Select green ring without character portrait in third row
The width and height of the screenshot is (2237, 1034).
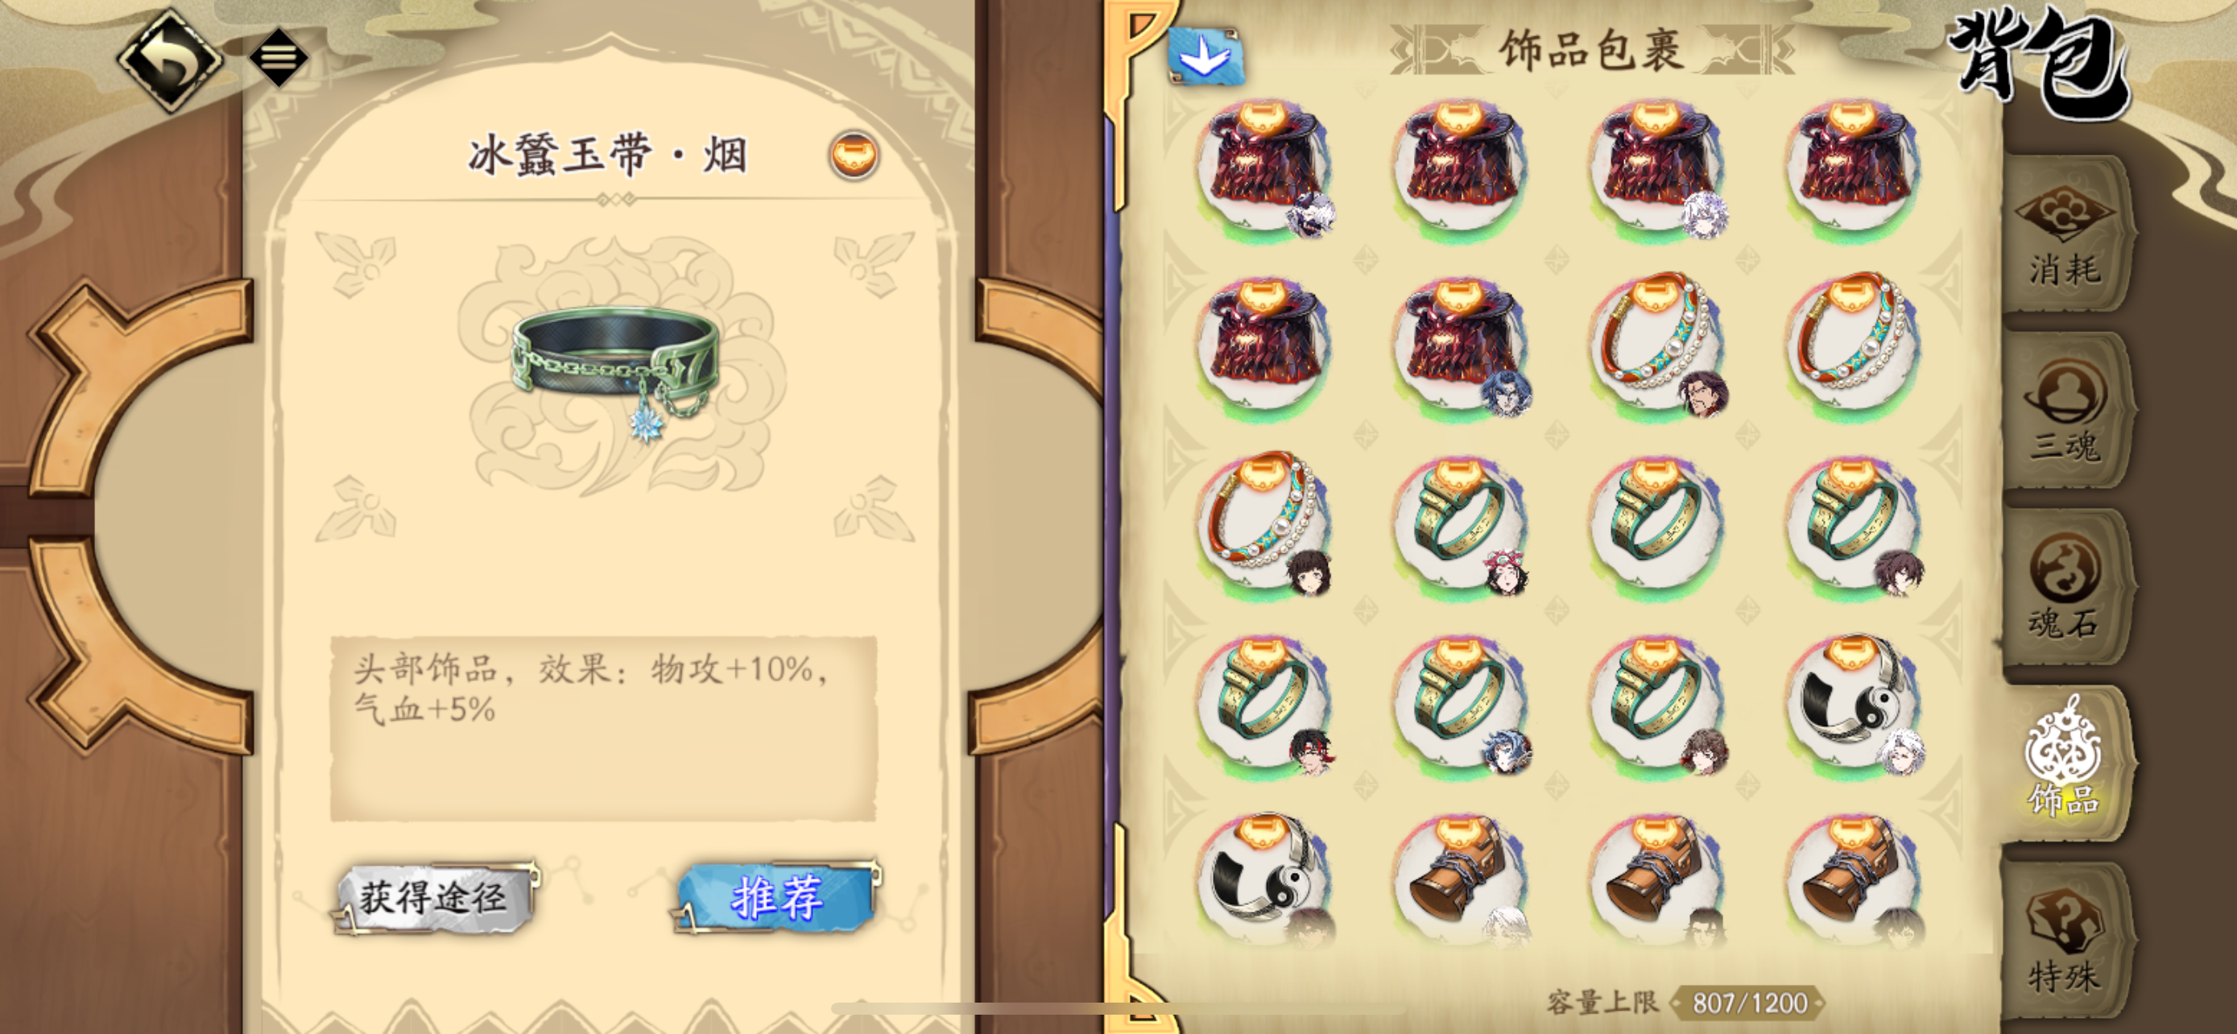point(1656,523)
